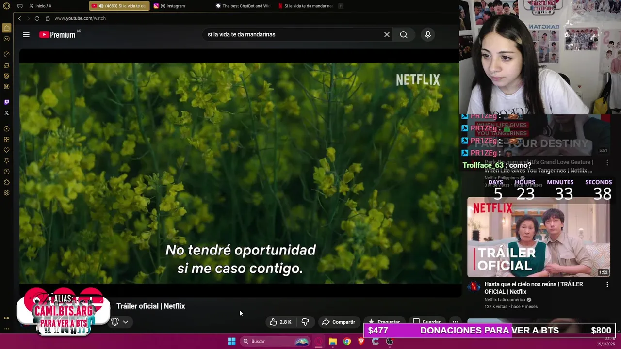This screenshot has width=621, height=349.
Task: Open the 'Hasta que el cielo nos reúna' title link
Action: point(534,288)
